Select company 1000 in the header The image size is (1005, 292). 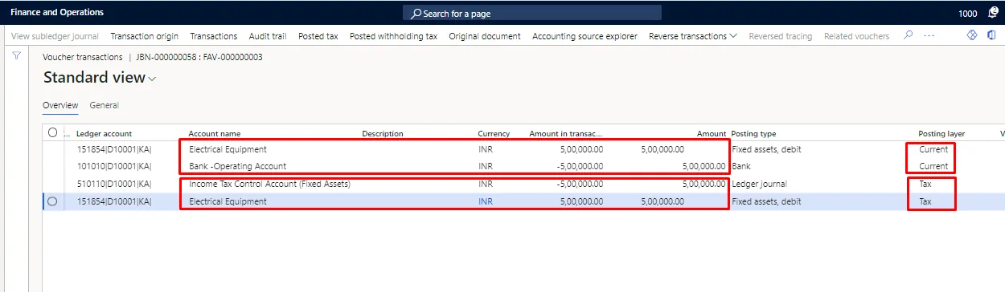968,14
